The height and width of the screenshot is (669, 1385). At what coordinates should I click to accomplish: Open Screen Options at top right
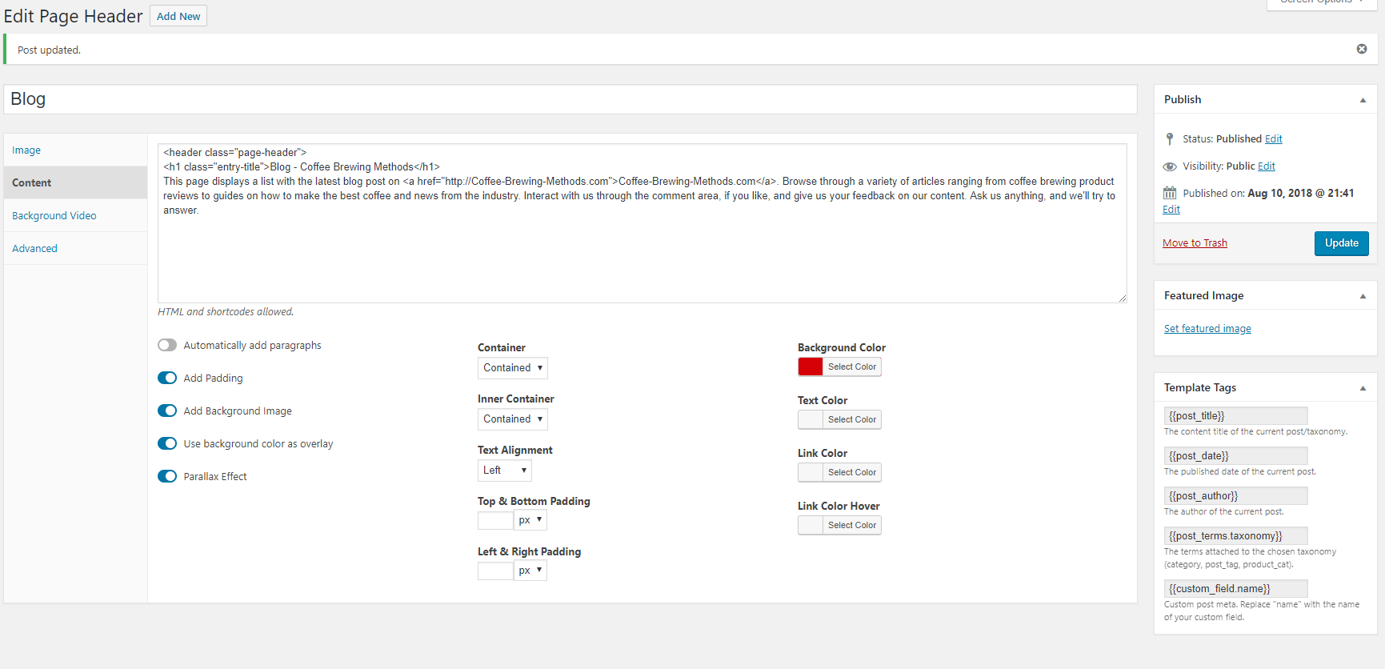click(1321, 3)
